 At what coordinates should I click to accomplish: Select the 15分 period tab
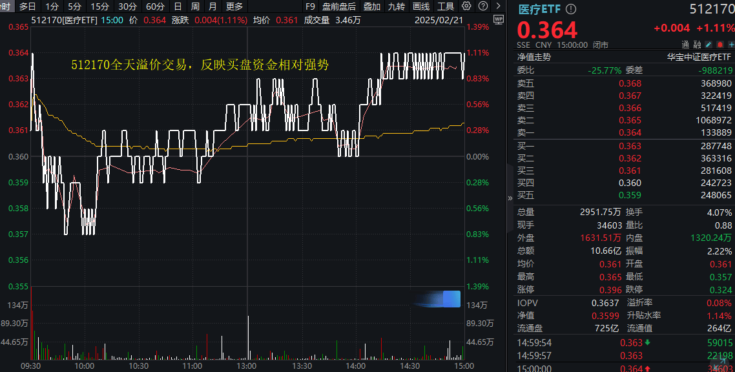coord(100,6)
